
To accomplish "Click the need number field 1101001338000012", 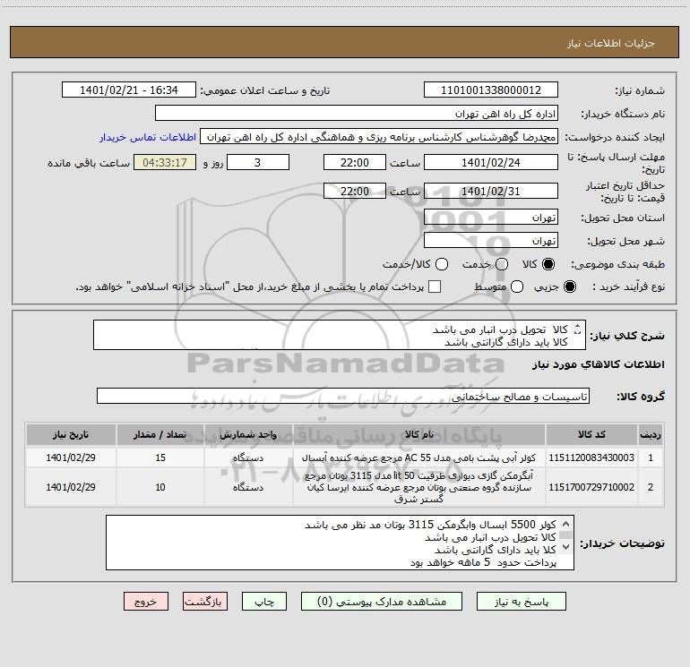I will click(x=491, y=90).
